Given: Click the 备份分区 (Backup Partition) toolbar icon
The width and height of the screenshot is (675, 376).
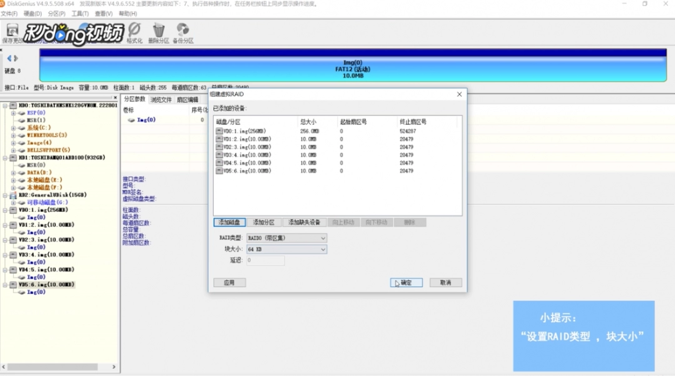Looking at the screenshot, I should (183, 31).
